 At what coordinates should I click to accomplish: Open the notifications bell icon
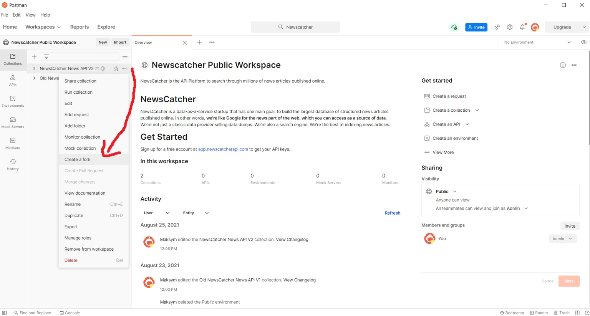pos(522,27)
